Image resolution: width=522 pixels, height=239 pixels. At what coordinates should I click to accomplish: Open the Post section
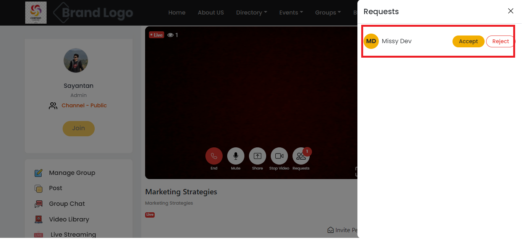(56, 188)
